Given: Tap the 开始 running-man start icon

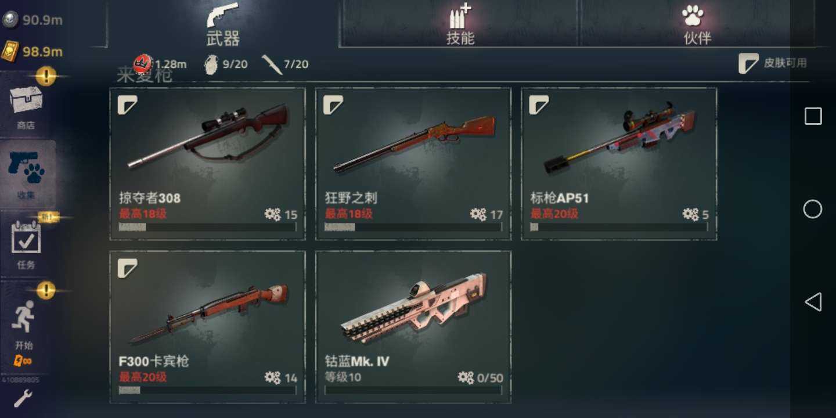Looking at the screenshot, I should click(x=24, y=317).
